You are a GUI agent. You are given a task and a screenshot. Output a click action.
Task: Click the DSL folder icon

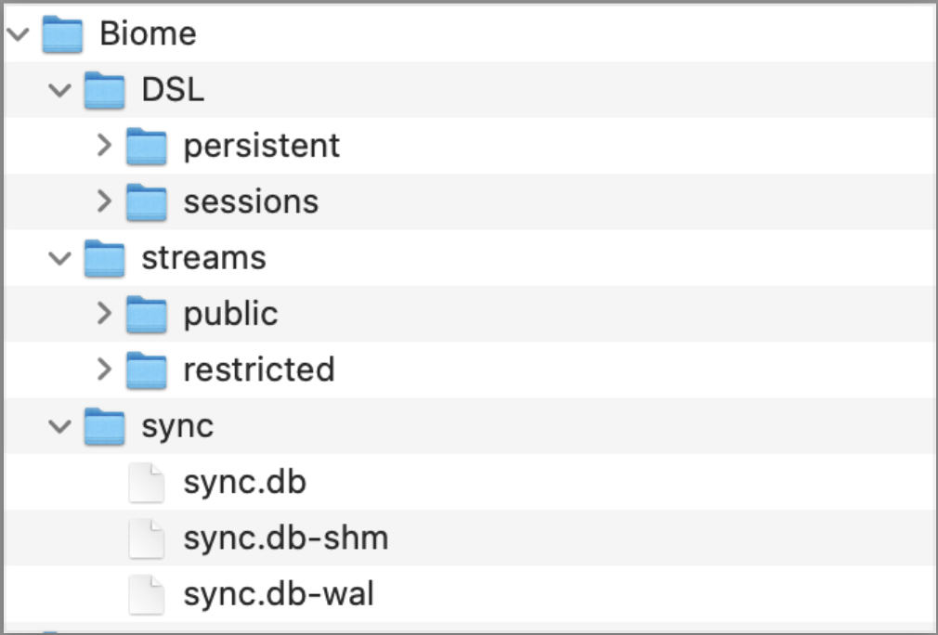(105, 90)
